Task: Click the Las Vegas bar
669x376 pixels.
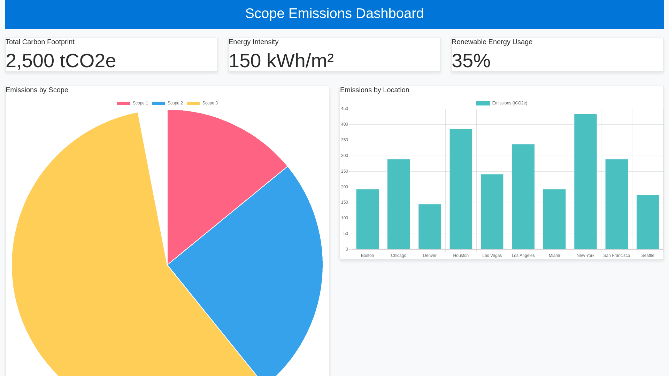Action: [492, 212]
